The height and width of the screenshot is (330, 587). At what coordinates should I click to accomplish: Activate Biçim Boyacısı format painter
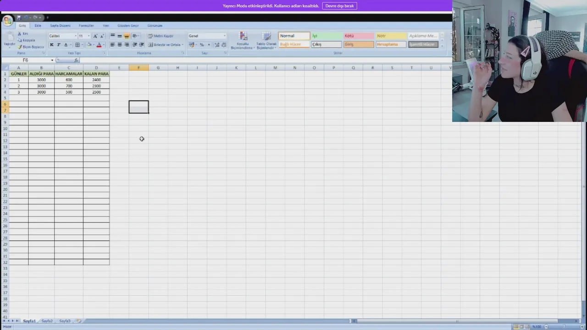(x=31, y=47)
